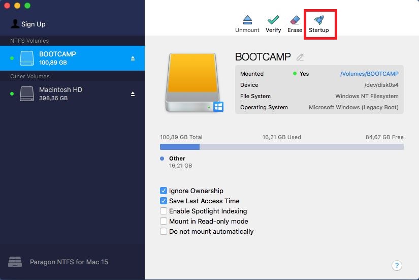Select Macintosh HD in Other Volumes

(72, 94)
